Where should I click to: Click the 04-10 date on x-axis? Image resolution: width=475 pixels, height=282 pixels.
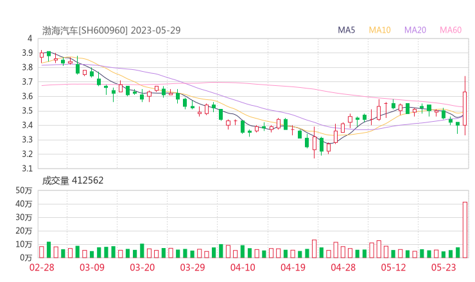click(243, 267)
